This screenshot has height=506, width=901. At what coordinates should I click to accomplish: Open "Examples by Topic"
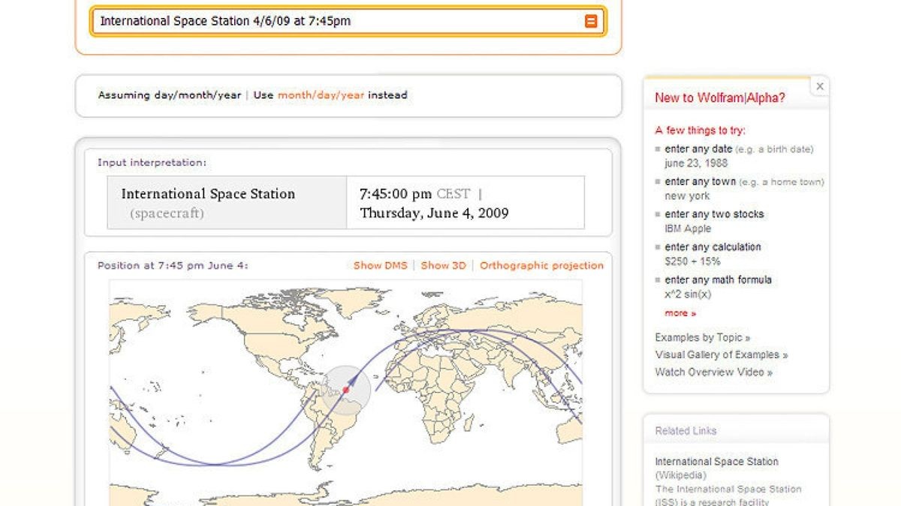(703, 337)
